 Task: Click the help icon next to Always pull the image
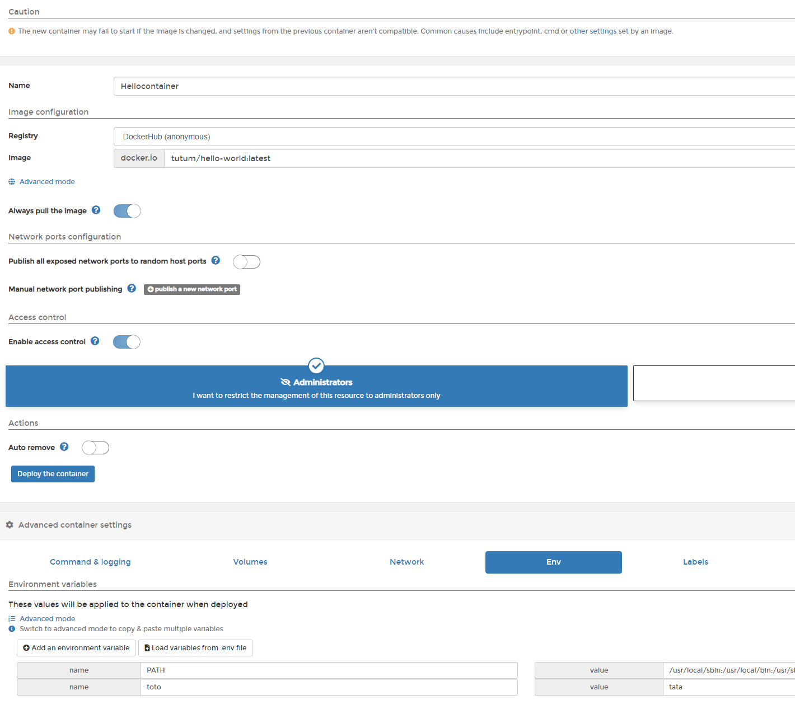(x=96, y=210)
